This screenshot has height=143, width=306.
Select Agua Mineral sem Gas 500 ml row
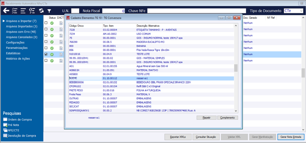coord(151,66)
